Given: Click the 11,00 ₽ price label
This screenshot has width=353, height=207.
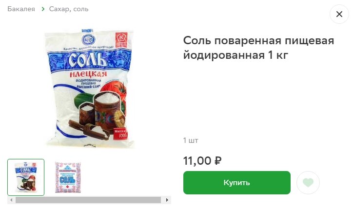Looking at the screenshot, I should click(202, 160).
